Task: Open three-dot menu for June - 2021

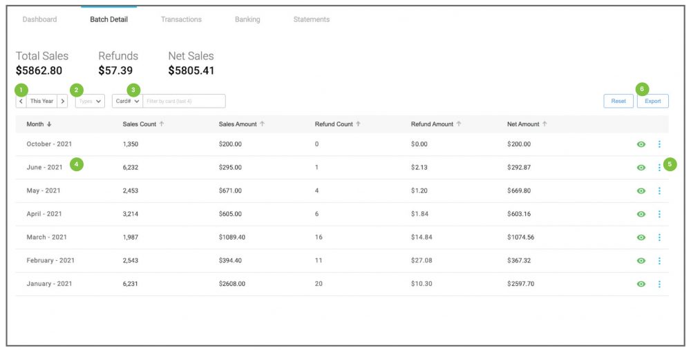Action: coord(659,167)
